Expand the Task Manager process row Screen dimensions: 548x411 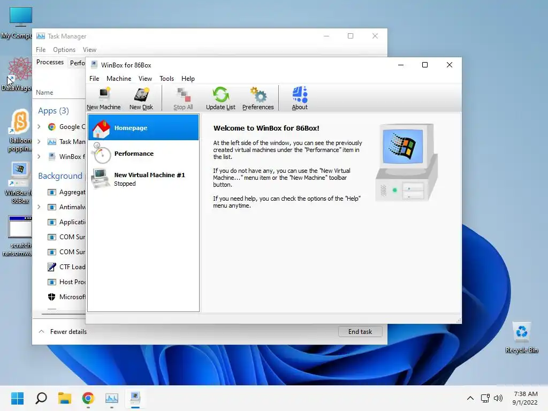39,141
